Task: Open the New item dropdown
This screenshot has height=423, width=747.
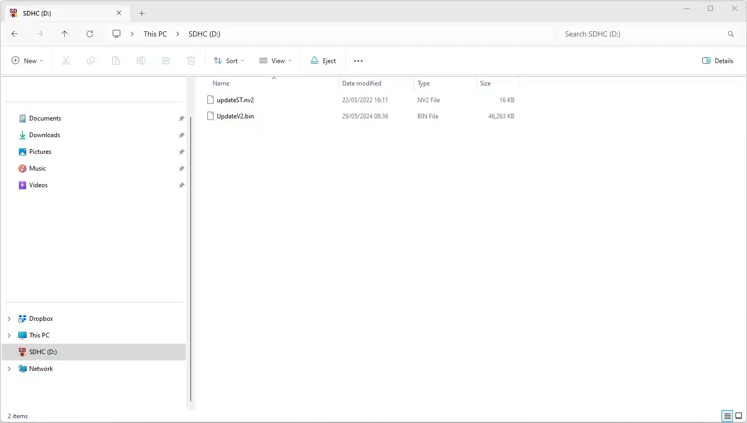Action: pos(27,61)
